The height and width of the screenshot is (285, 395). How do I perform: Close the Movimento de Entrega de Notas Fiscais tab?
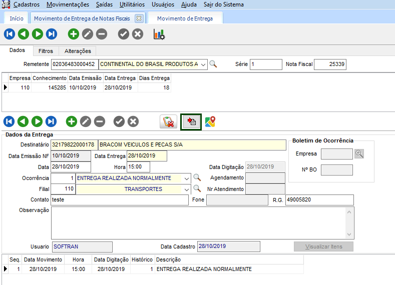pyautogui.click(x=139, y=18)
